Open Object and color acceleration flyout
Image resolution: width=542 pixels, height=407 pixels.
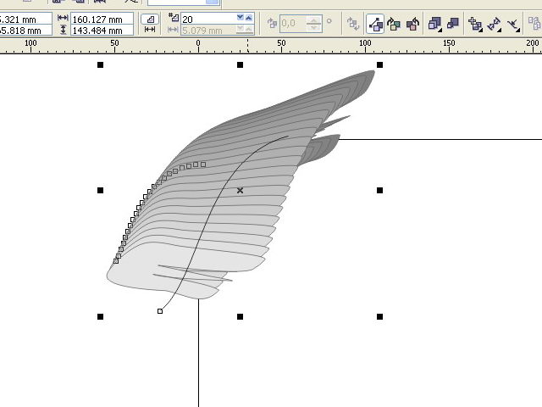434,25
